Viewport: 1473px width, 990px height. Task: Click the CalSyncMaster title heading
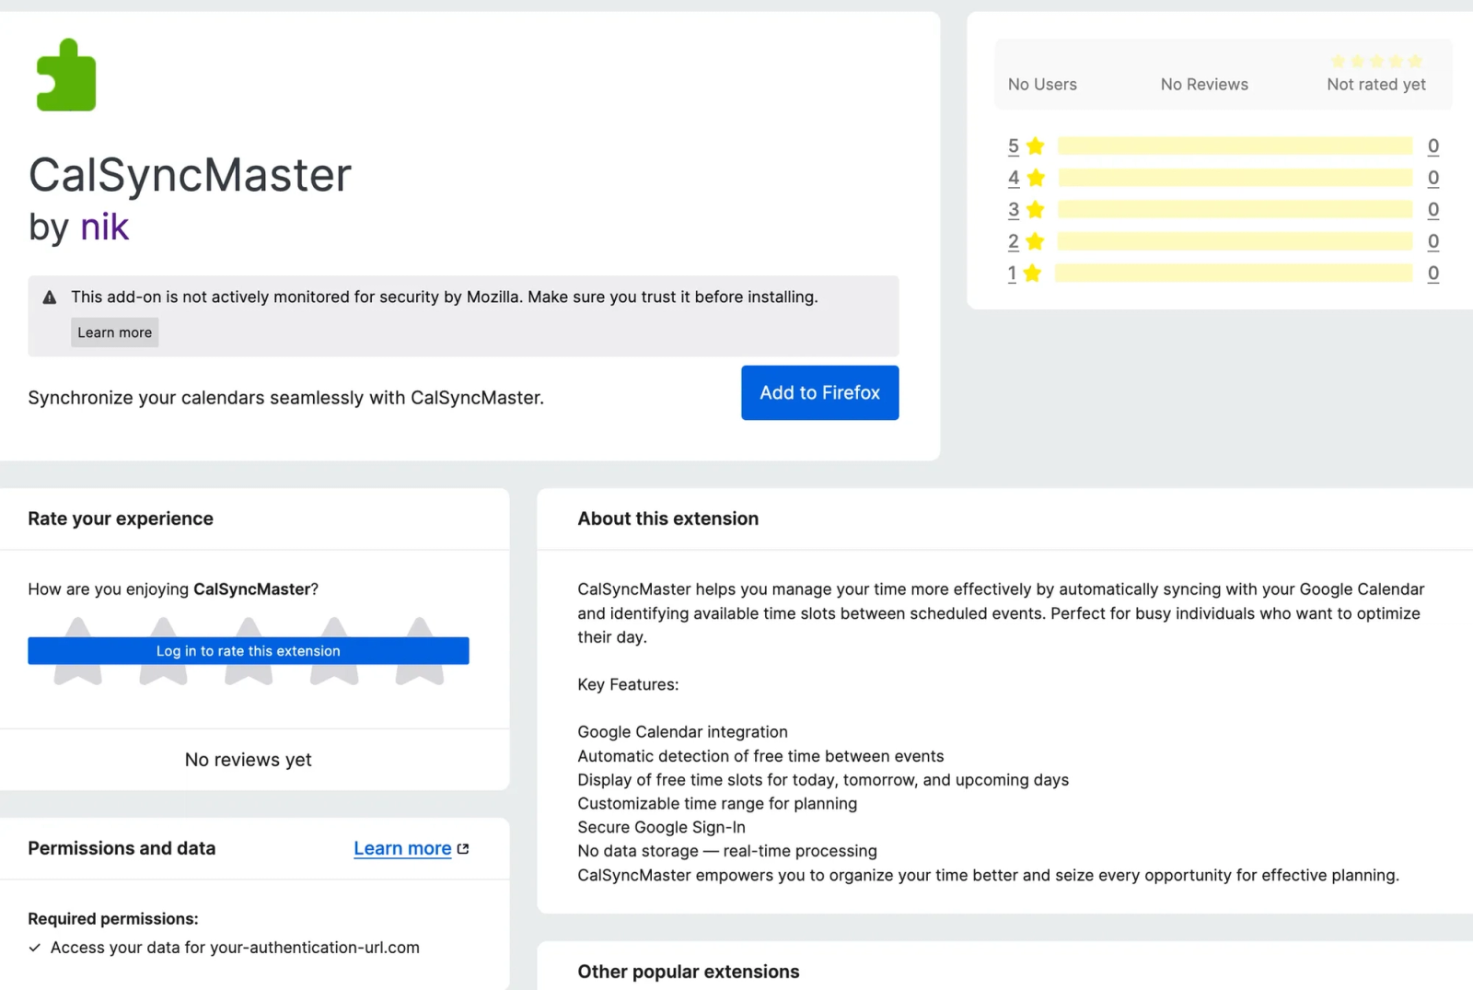(x=190, y=175)
